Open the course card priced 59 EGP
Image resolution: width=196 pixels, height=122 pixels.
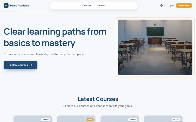click(x=163, y=119)
